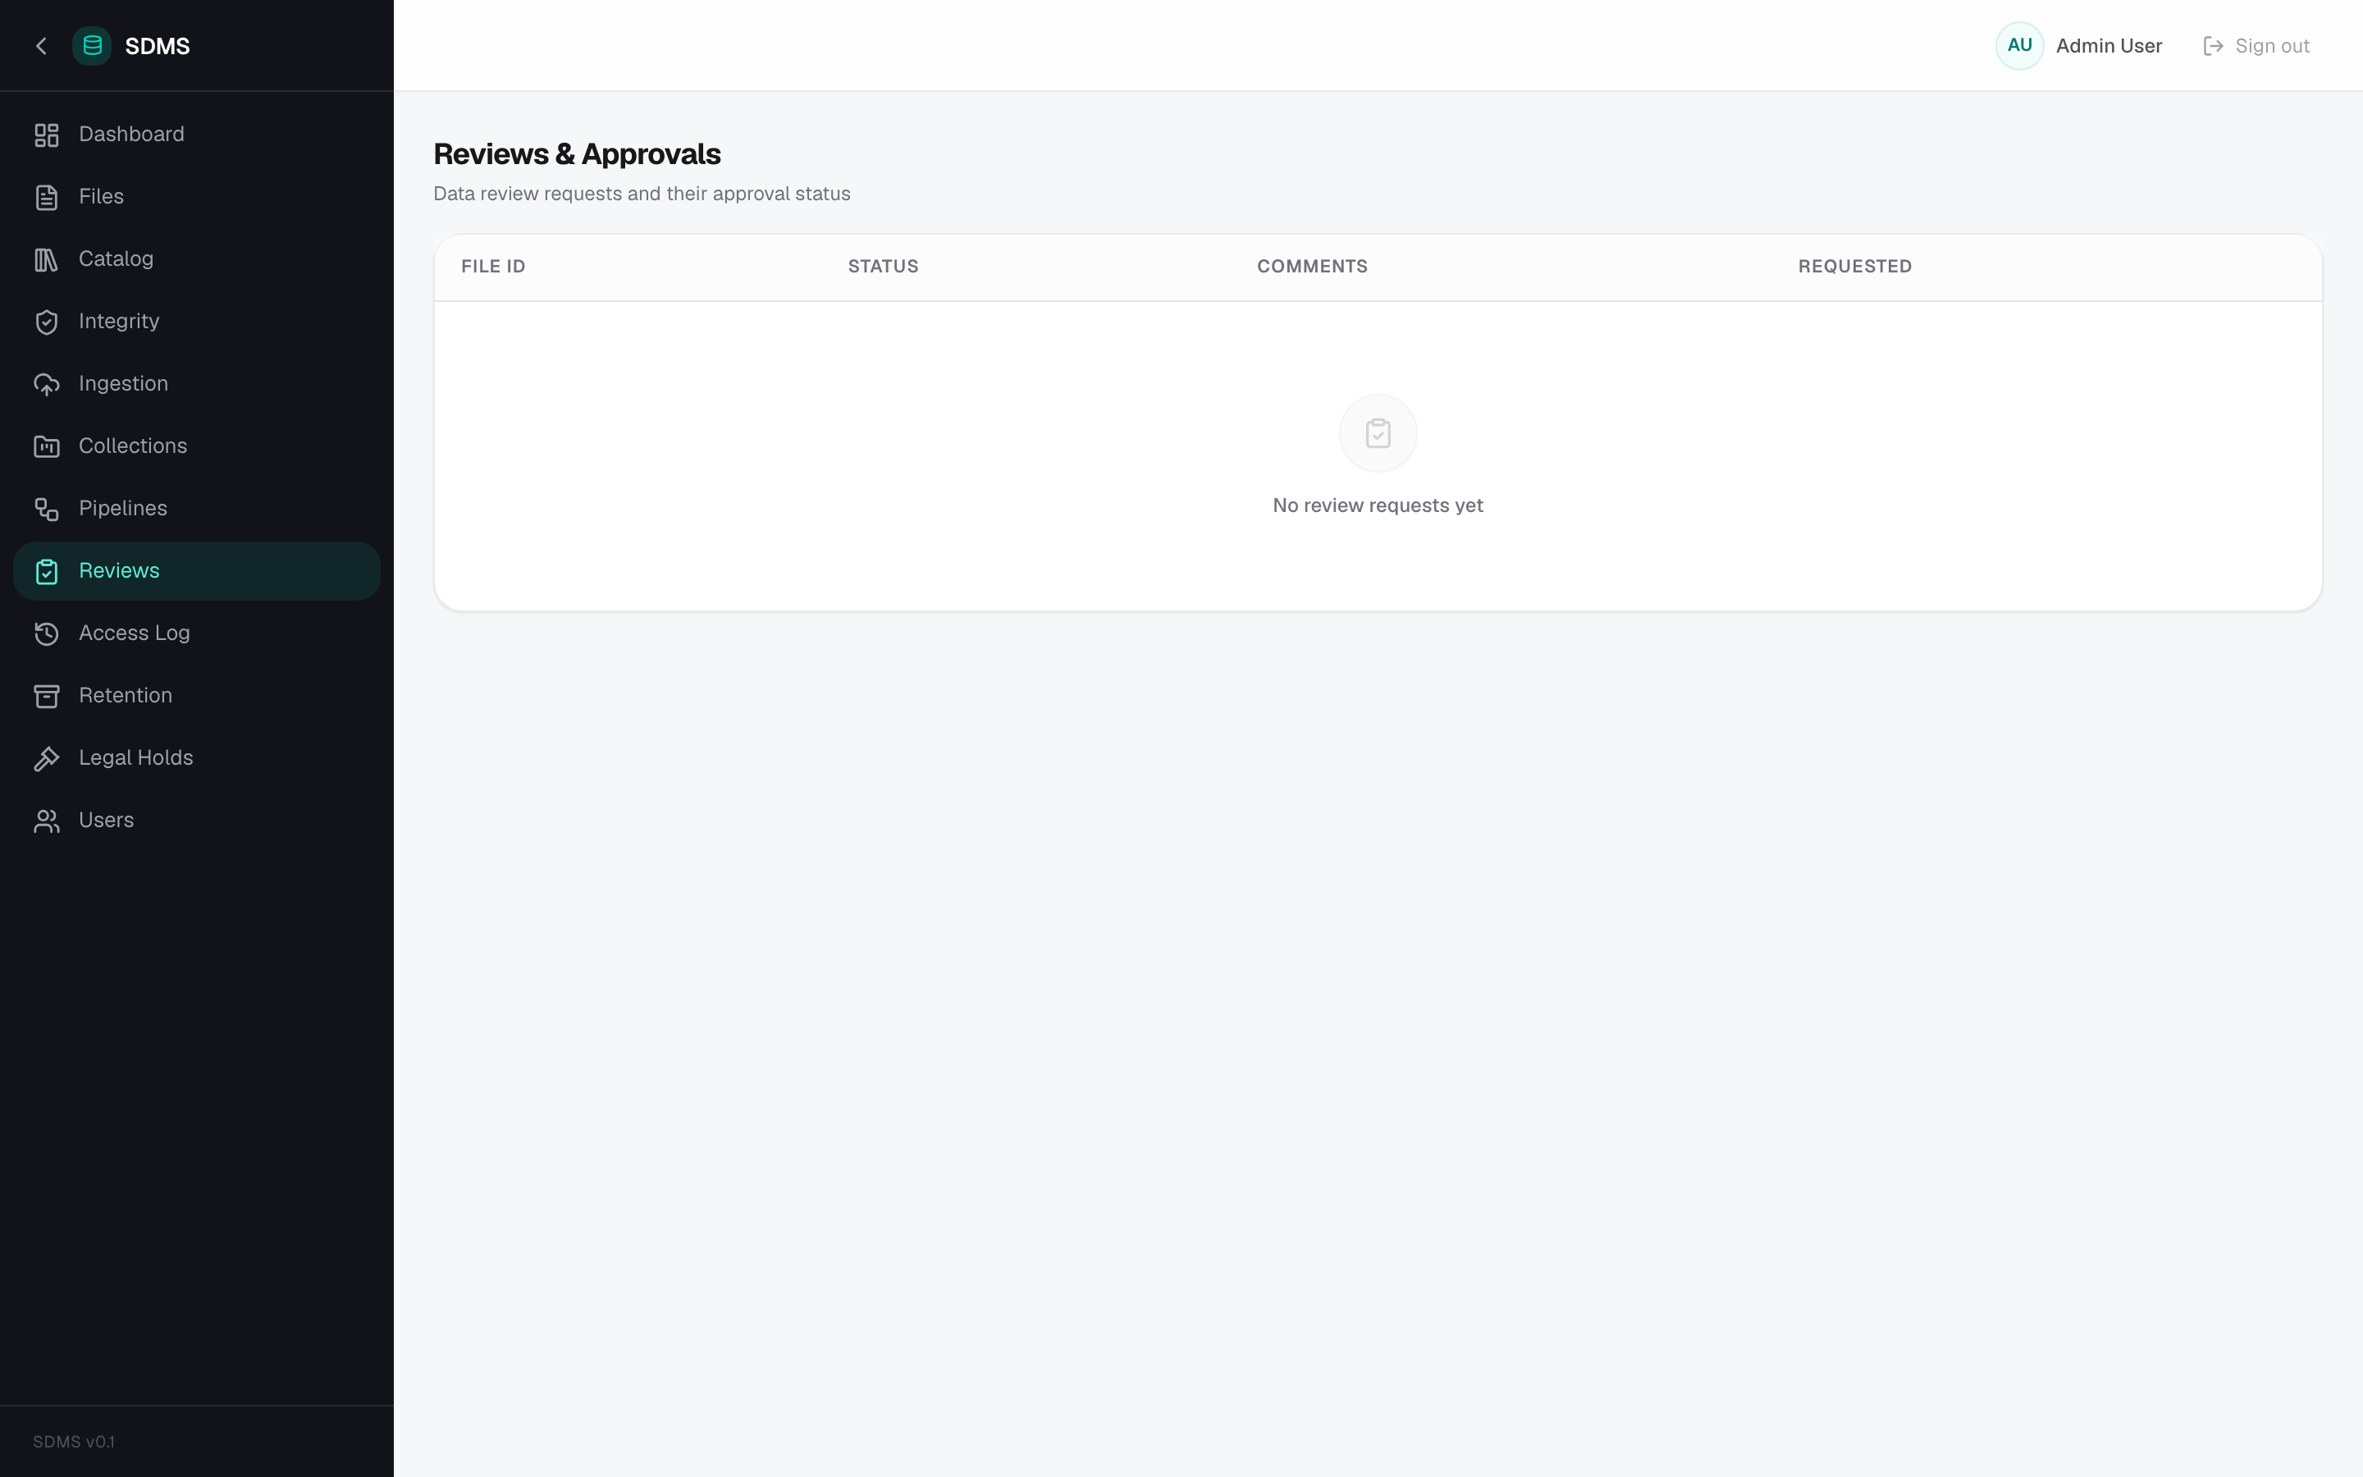The image size is (2363, 1477).
Task: Click the 'Reviews & Approvals' heading
Action: pyautogui.click(x=577, y=154)
